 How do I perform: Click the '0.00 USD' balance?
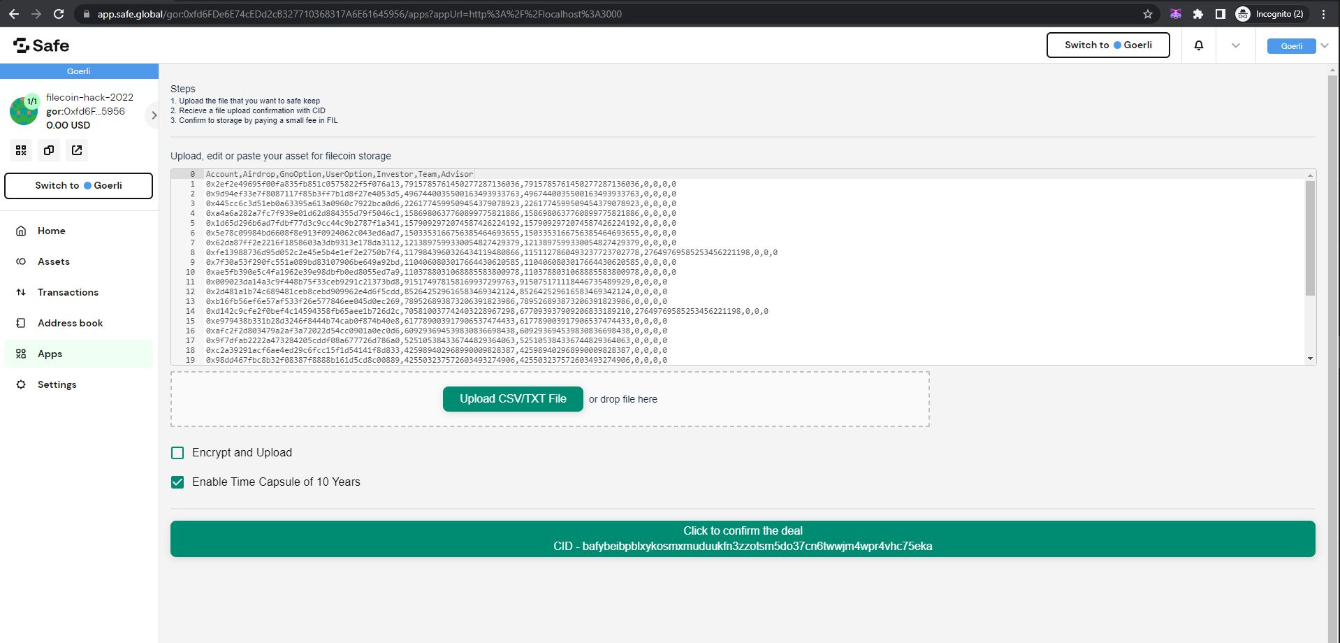point(68,125)
